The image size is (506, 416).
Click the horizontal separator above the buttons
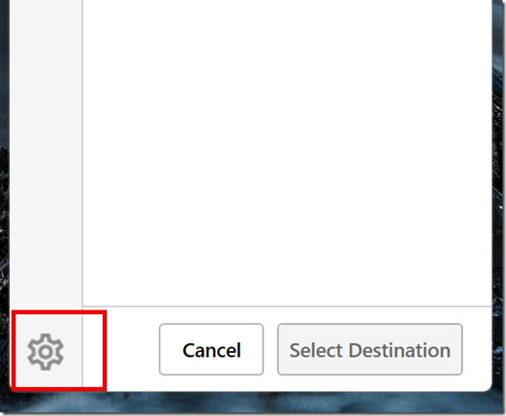point(287,306)
